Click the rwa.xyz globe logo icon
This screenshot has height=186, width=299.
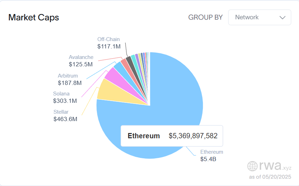pos(252,166)
